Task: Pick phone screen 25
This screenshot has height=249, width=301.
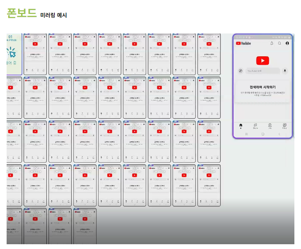Action: 160,141
